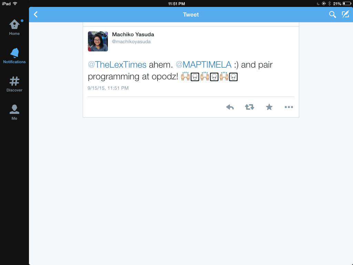Open more options ellipsis menu
This screenshot has width=353, height=265.
[289, 107]
